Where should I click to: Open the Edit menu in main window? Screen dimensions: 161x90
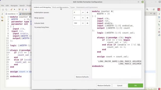(x=7, y=5)
